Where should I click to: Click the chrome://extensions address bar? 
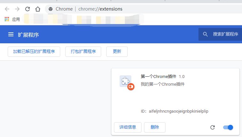[143, 9]
